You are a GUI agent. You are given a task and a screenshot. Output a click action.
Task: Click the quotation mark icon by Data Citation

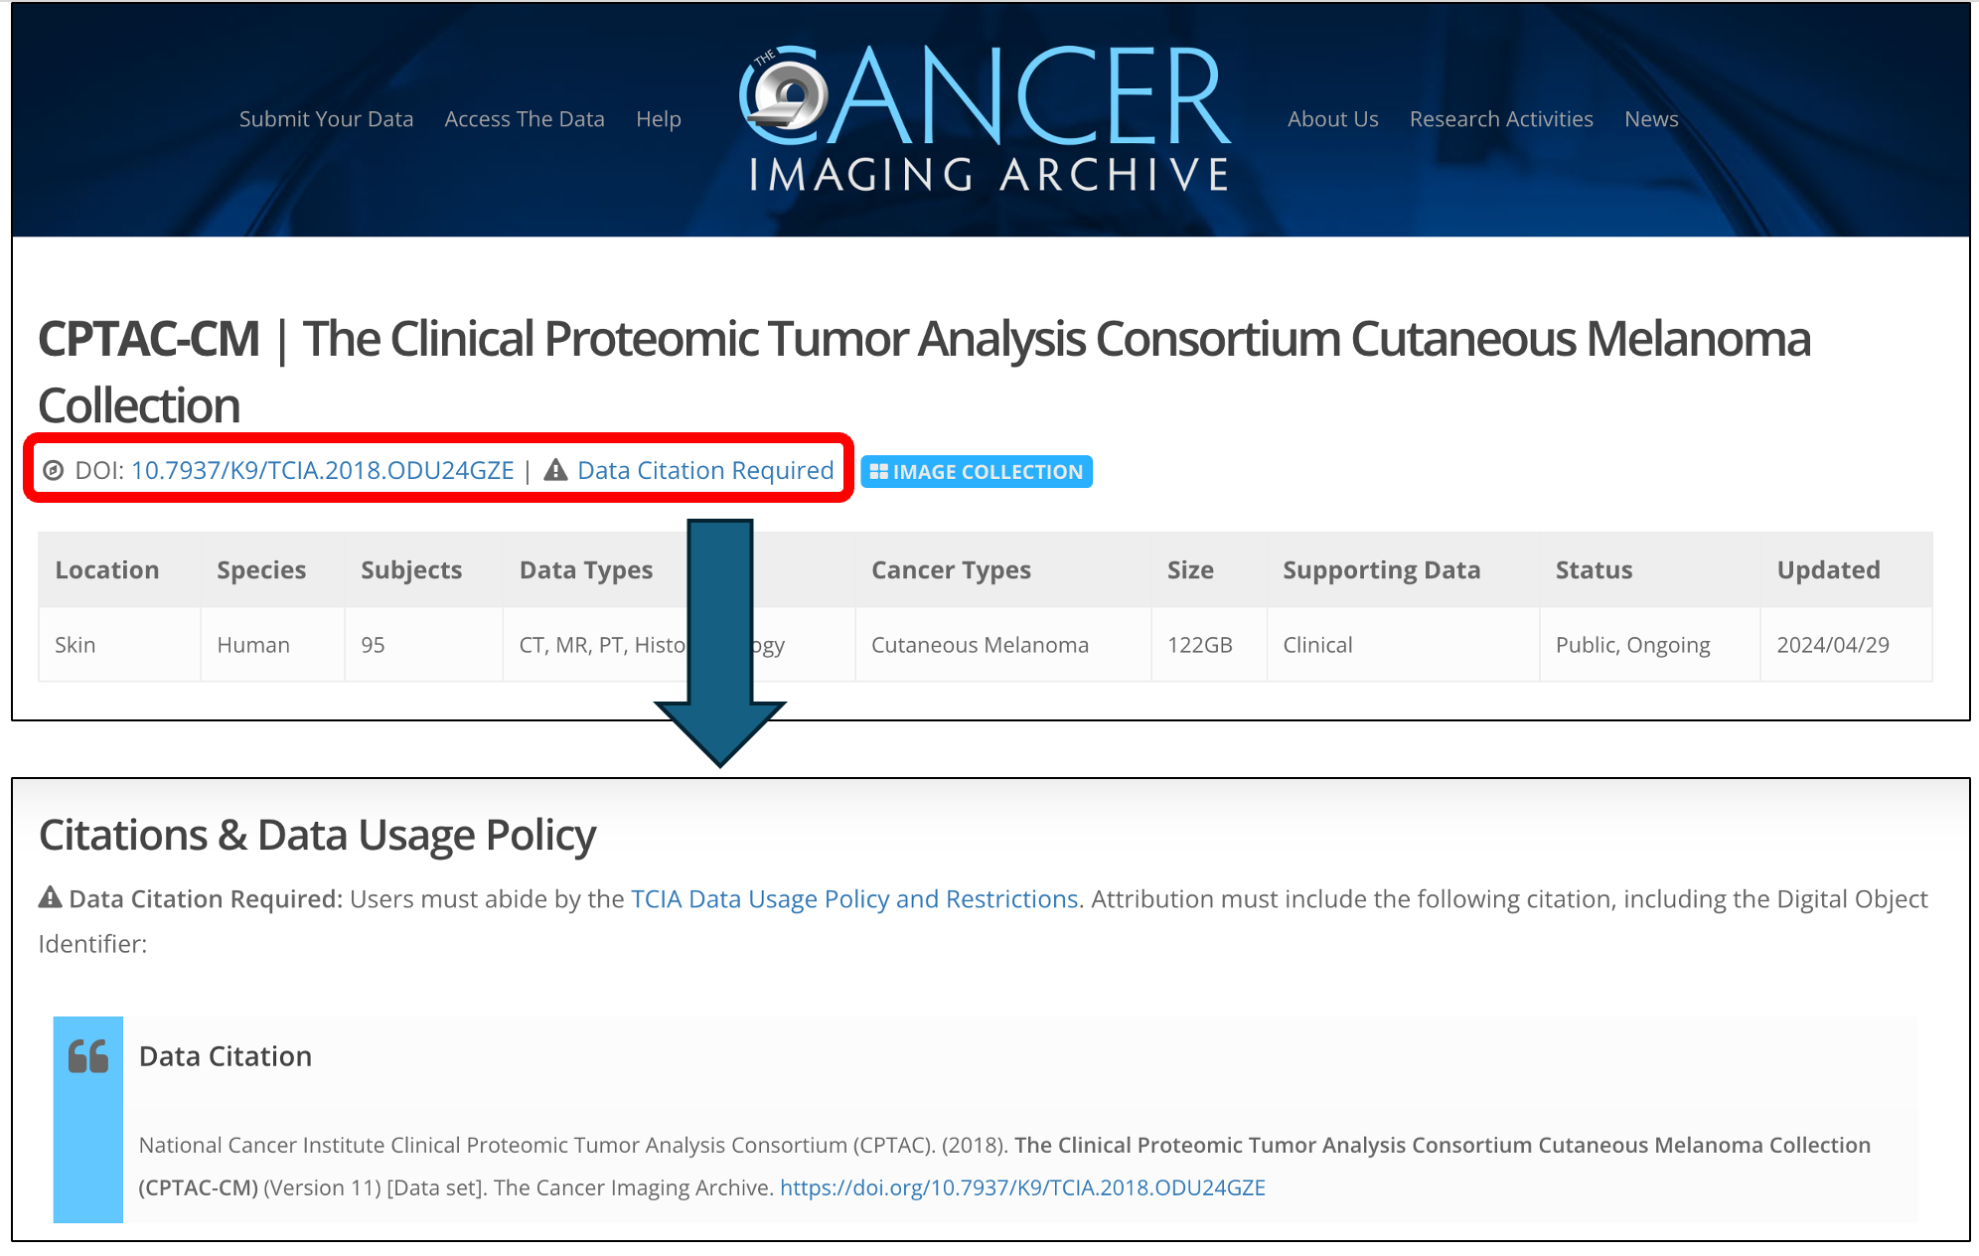88,1056
